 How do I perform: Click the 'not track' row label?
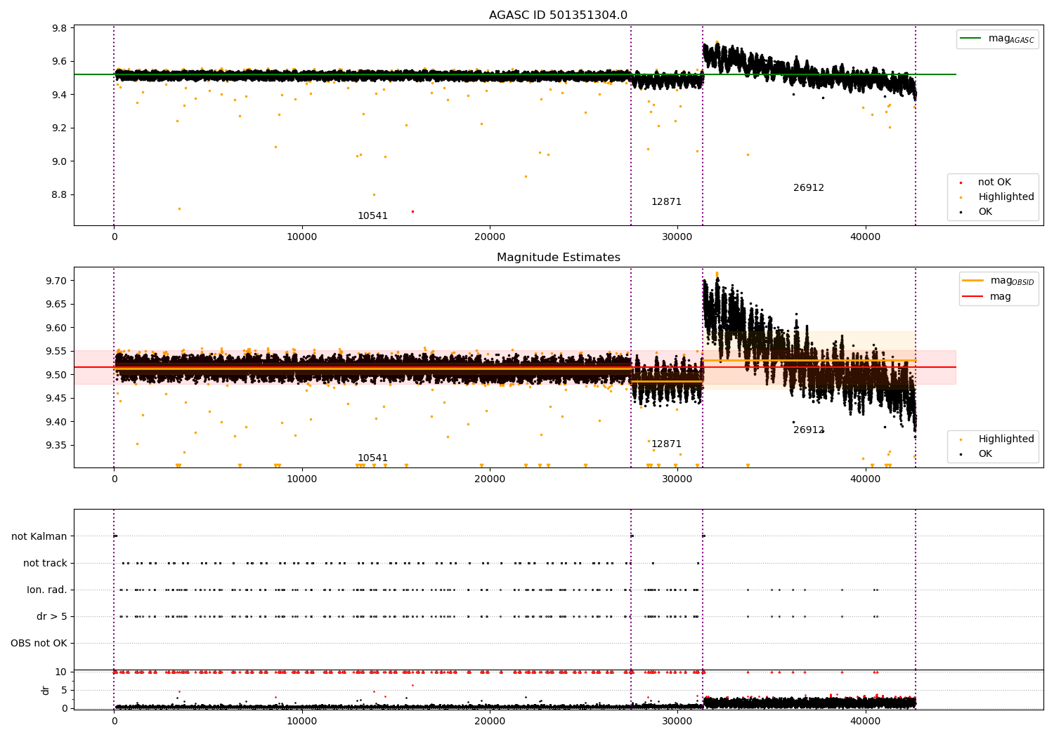[45, 564]
